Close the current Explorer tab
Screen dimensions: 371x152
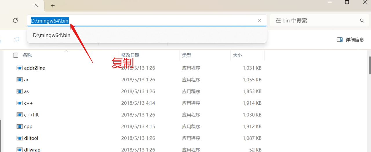(x=36, y=5)
